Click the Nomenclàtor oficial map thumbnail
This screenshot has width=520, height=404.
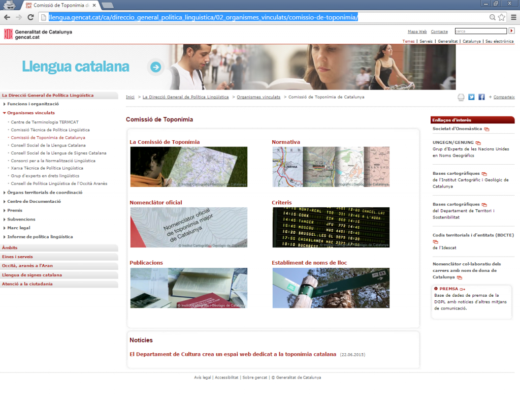tap(188, 227)
